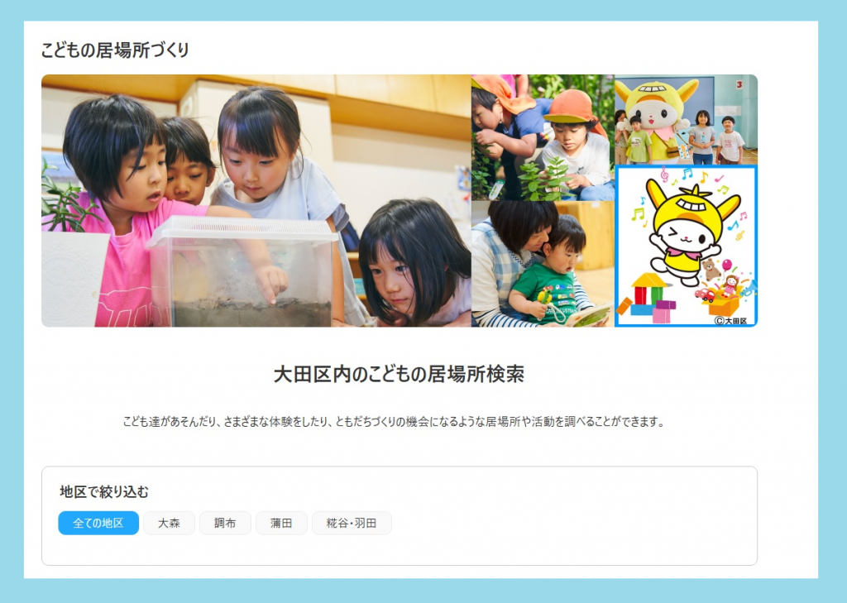Click the 蒲田 district filter button
This screenshot has width=847, height=603.
click(281, 523)
